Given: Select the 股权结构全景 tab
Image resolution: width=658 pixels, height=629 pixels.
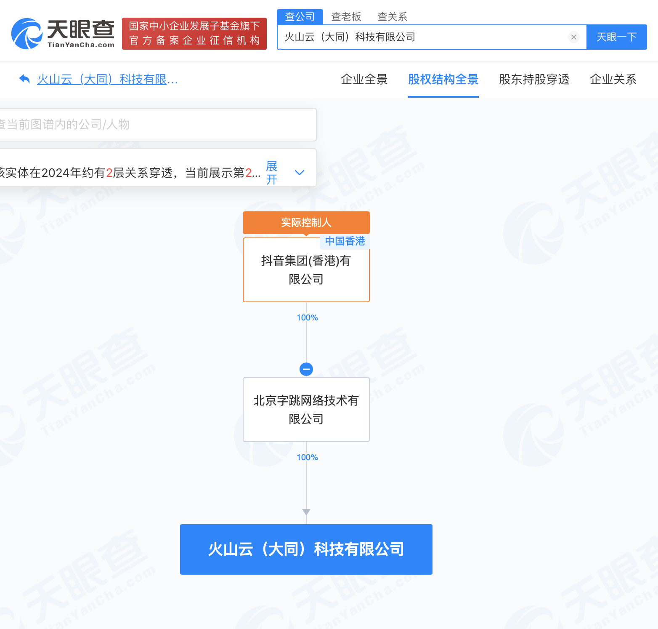Looking at the screenshot, I should click(443, 79).
